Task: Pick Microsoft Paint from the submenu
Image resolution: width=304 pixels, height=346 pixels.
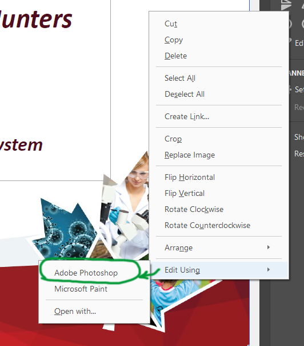Action: 94,289
